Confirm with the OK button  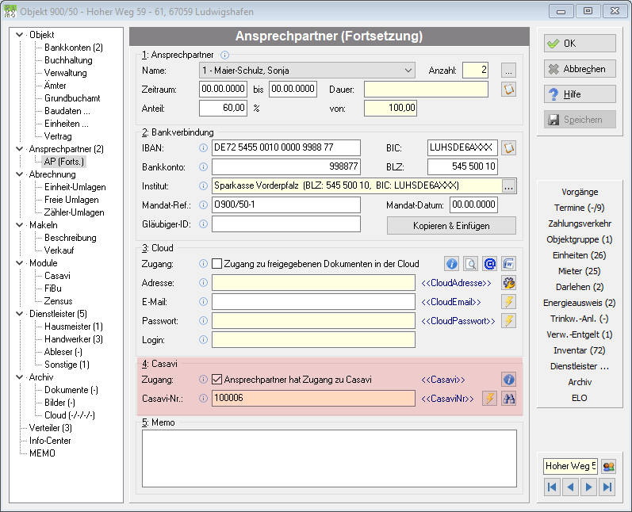pos(580,43)
